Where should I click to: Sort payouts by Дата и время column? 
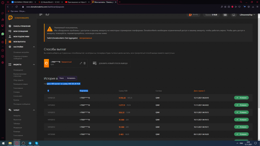(x=199, y=91)
